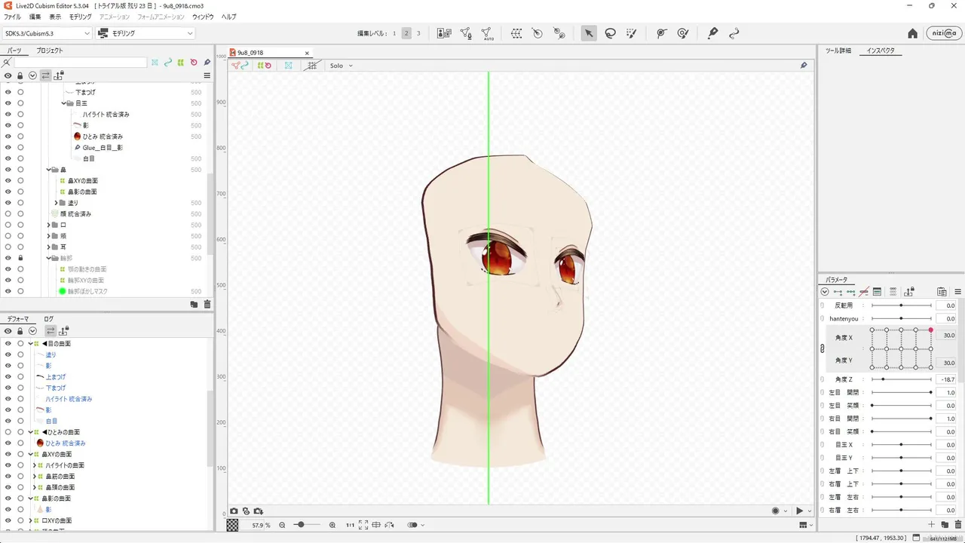This screenshot has width=965, height=543.
Task: Select the arrow selection tool
Action: [589, 33]
